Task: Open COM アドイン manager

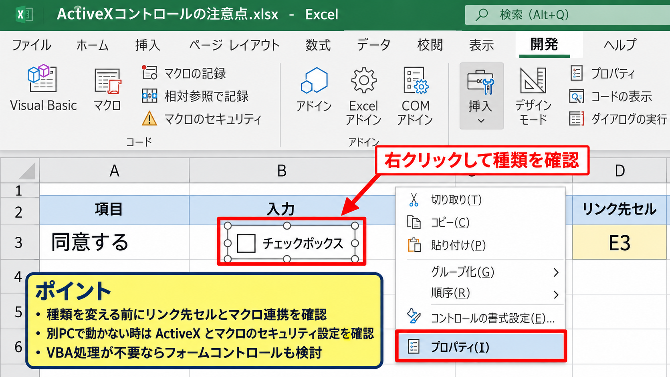Action: [x=415, y=96]
